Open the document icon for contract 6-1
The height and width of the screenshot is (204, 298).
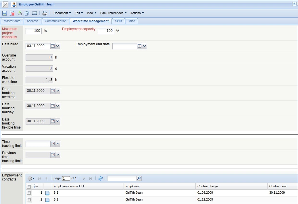click(47, 193)
